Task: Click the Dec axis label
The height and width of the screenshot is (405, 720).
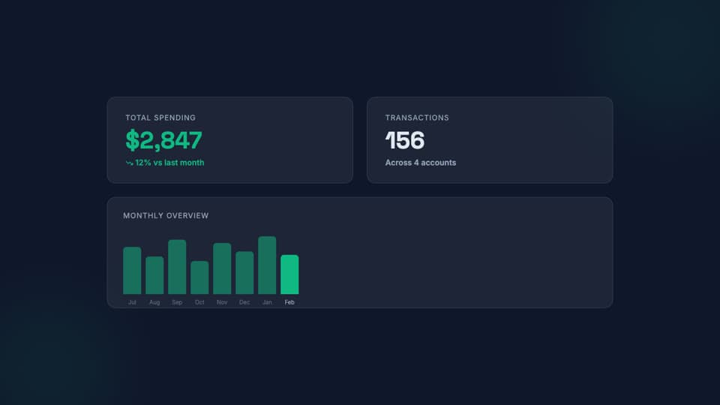Action: pyautogui.click(x=244, y=302)
